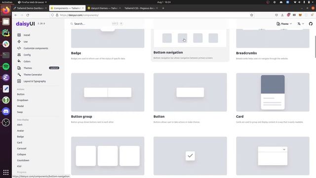
Task: Open Discord from the dock
Action: pyautogui.click(x=6, y=111)
